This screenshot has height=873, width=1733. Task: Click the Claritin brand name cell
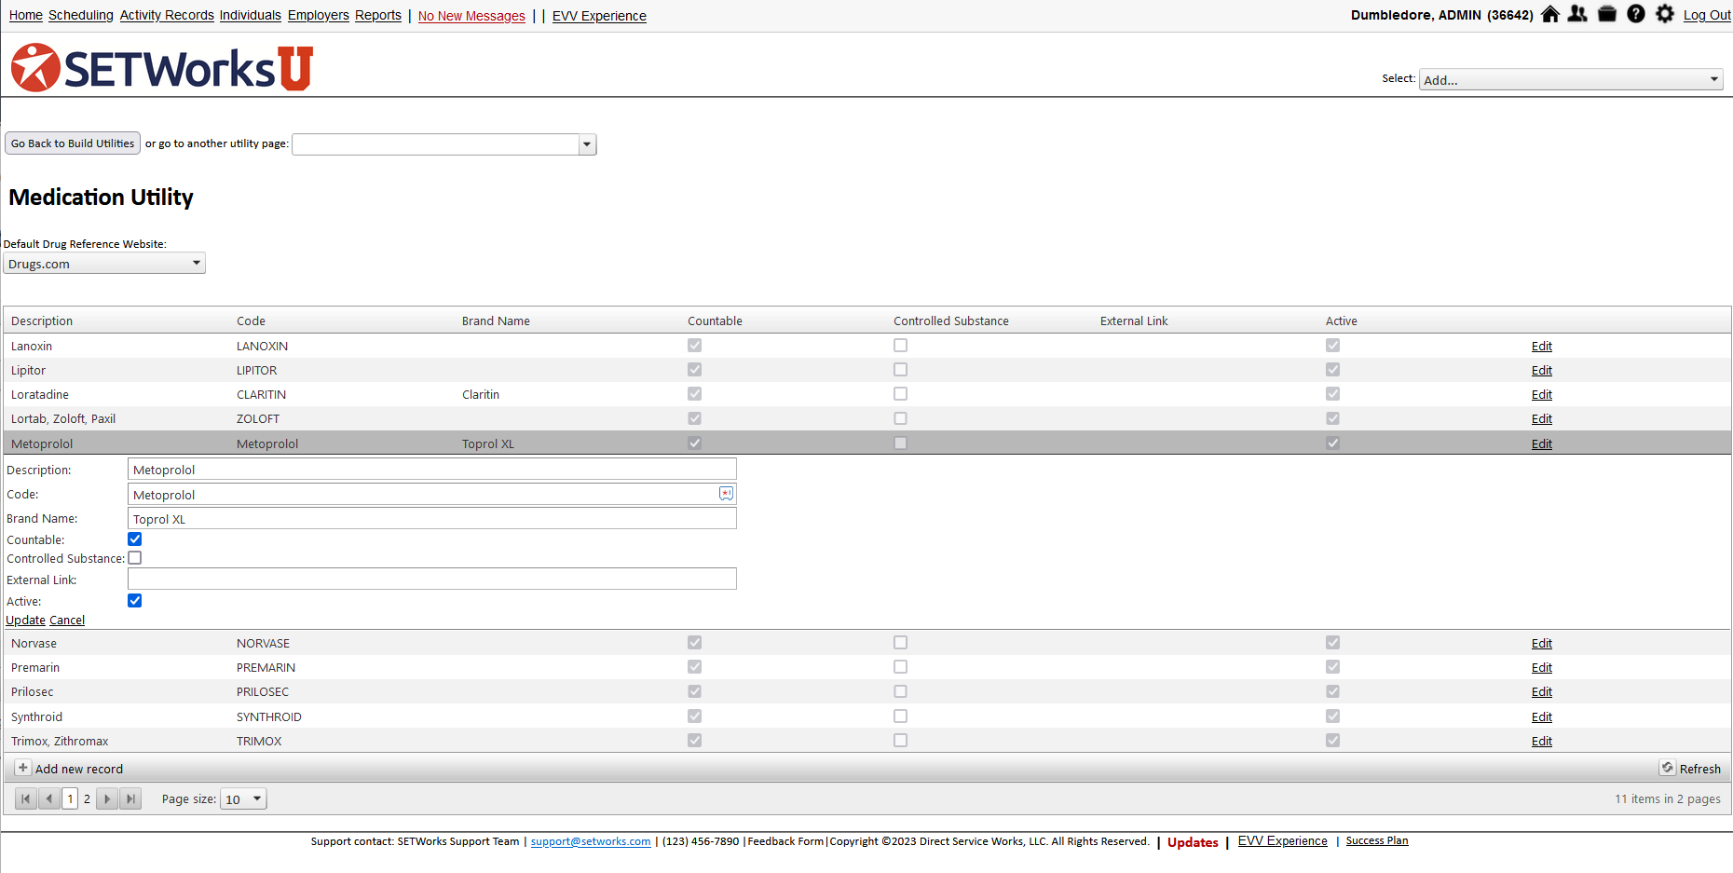pos(481,395)
